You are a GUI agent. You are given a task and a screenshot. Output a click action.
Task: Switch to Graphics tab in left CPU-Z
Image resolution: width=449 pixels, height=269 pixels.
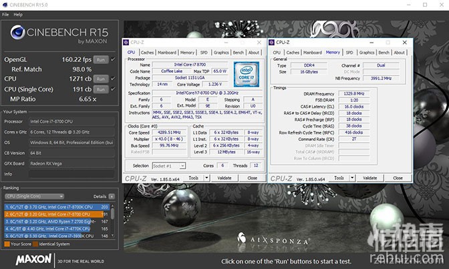pyautogui.click(x=221, y=52)
